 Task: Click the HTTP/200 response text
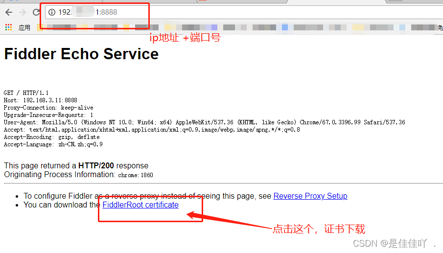(x=96, y=165)
